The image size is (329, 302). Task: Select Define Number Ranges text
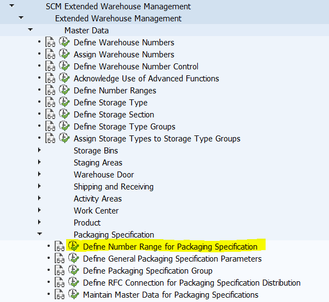pyautogui.click(x=115, y=91)
